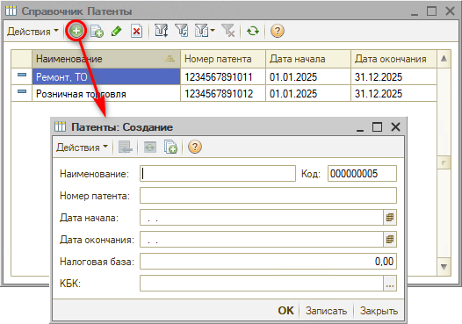The width and height of the screenshot is (462, 324).
Task: Save the patent using Записать
Action: pyautogui.click(x=326, y=311)
